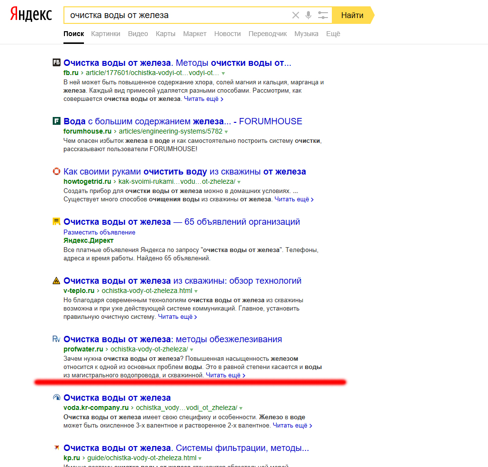
Task: Open 'методы обезжелезивания' result title
Action: [173, 339]
